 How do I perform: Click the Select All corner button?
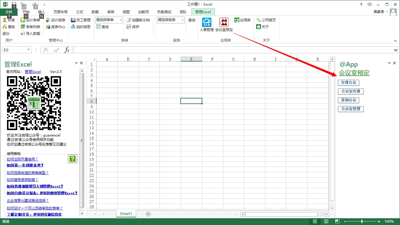pyautogui.click(x=92, y=59)
